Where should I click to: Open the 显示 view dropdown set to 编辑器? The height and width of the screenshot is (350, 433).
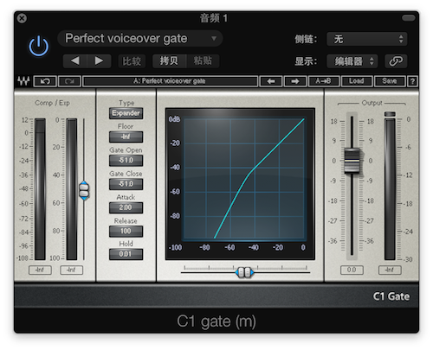point(352,61)
